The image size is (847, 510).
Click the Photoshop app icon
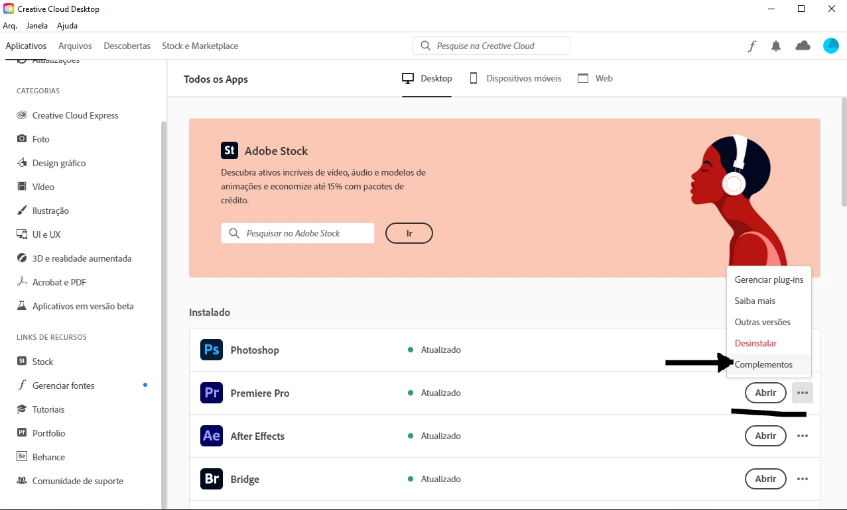(212, 350)
